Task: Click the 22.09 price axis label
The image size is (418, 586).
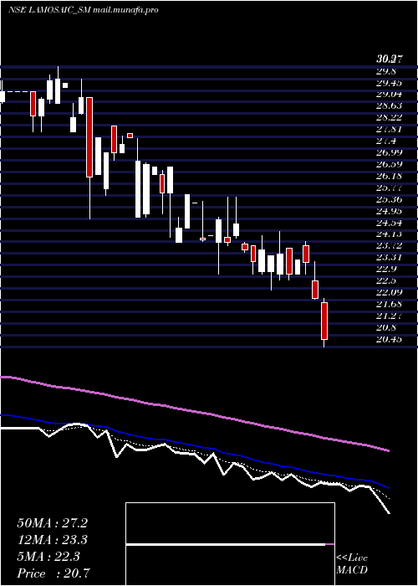Action: pyautogui.click(x=389, y=292)
